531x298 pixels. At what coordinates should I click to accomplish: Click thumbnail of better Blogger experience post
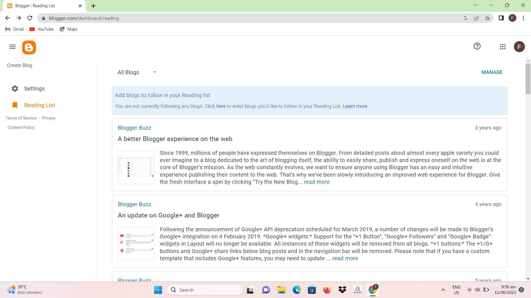pos(136,167)
